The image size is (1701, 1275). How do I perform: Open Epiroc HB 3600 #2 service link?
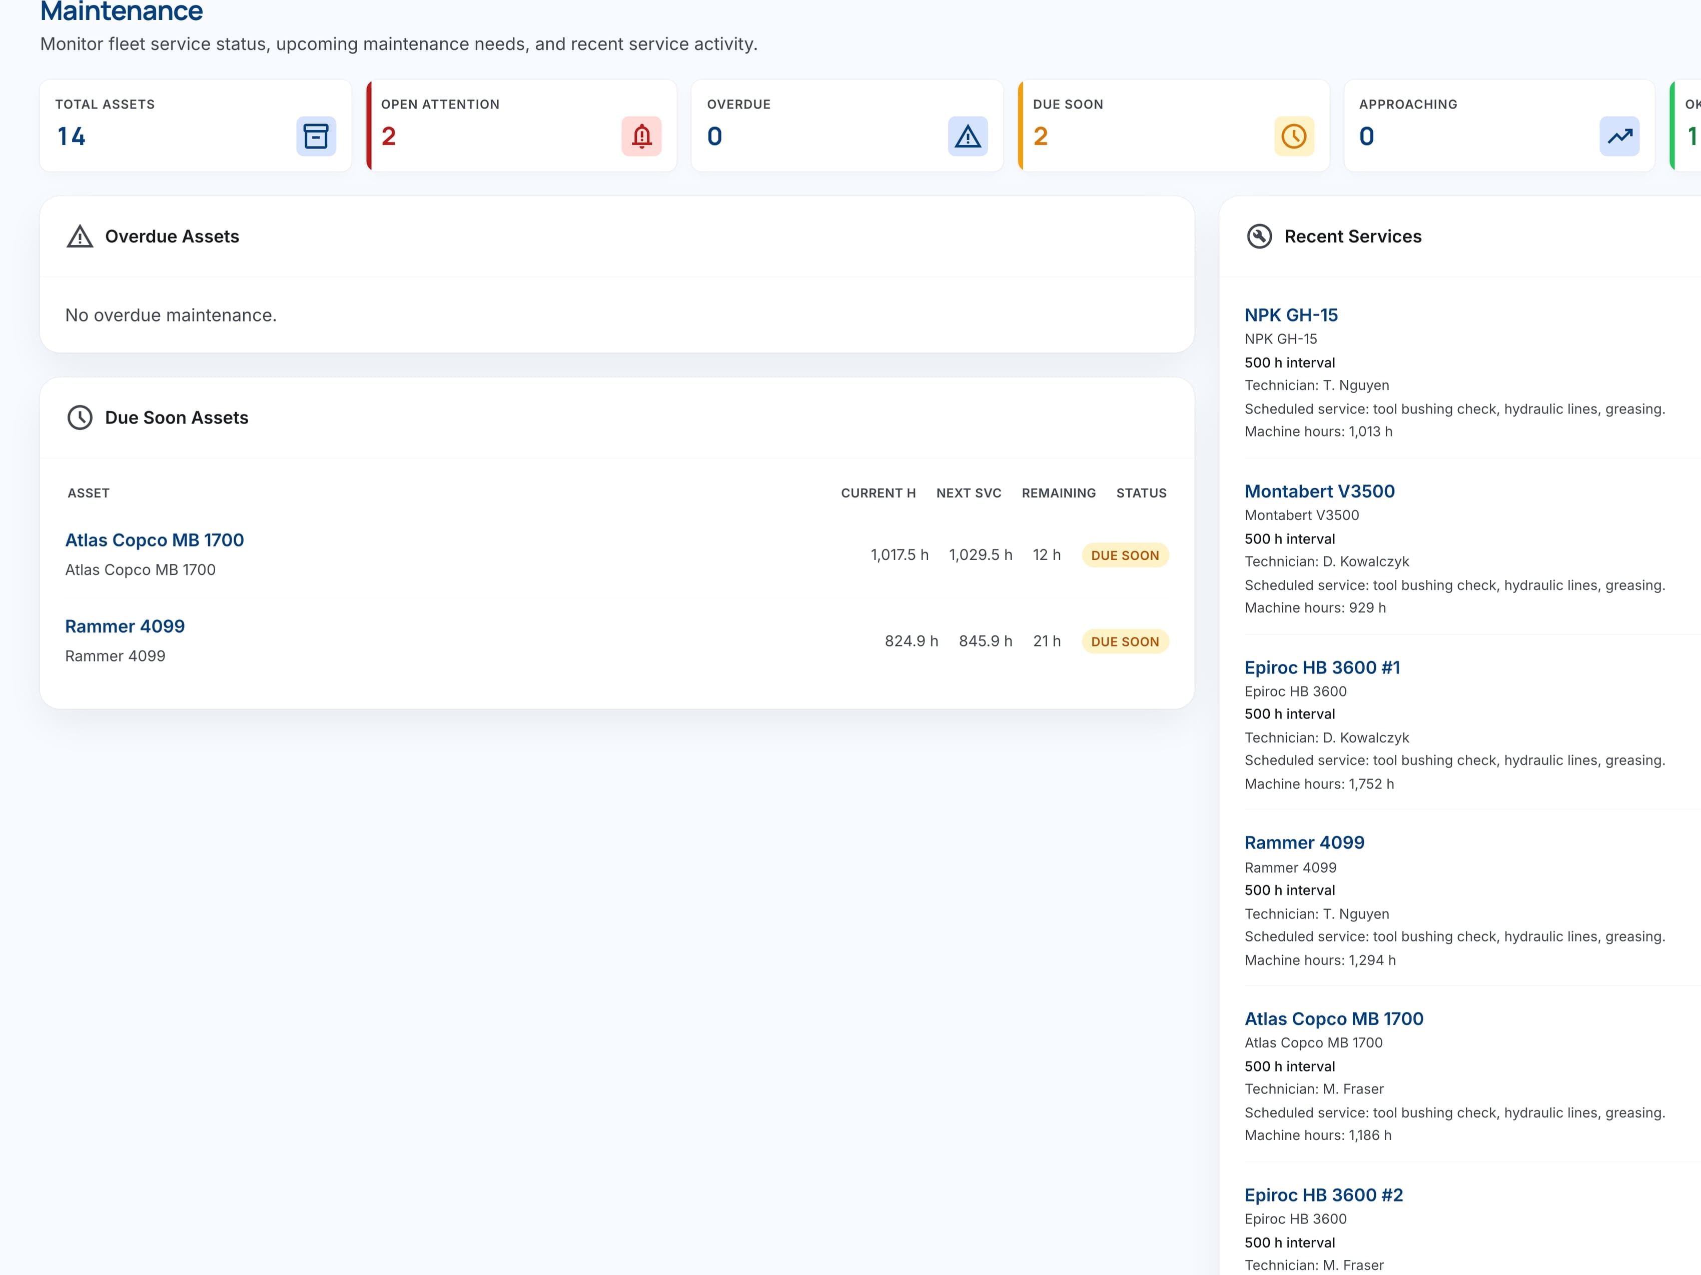coord(1323,1195)
